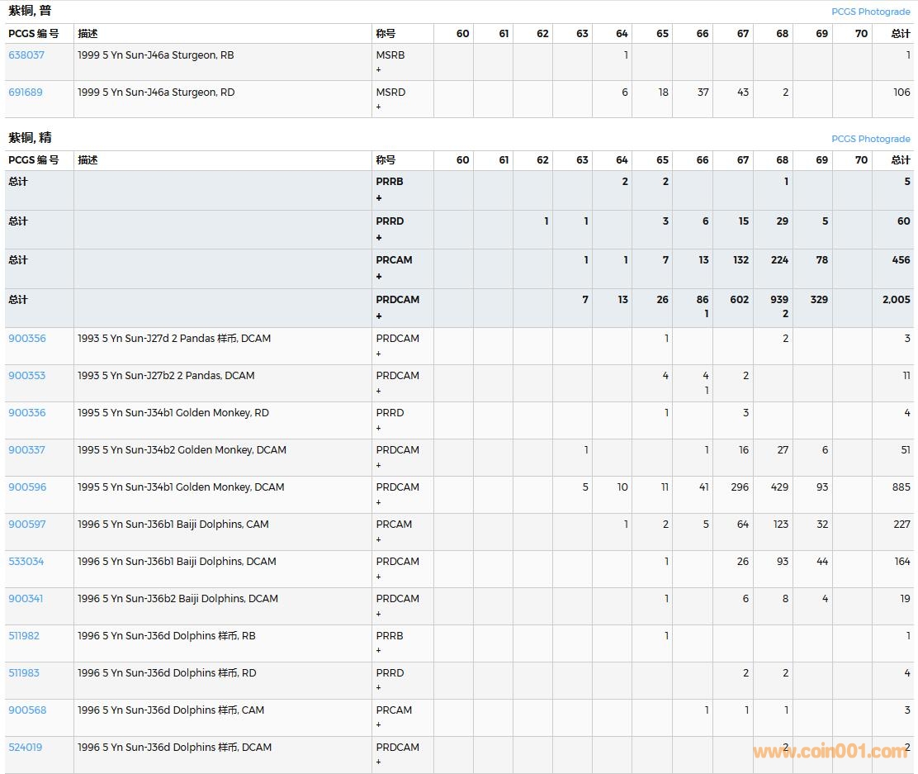Expand plus sign under MSRD for Sturgeon RD
Viewport: 918px width, 774px height.
(379, 107)
